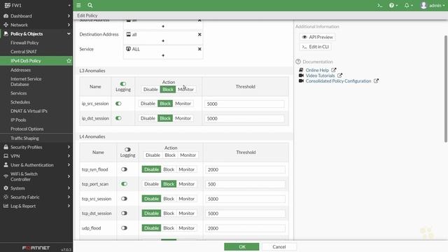Open the admin user menu

click(433, 6)
